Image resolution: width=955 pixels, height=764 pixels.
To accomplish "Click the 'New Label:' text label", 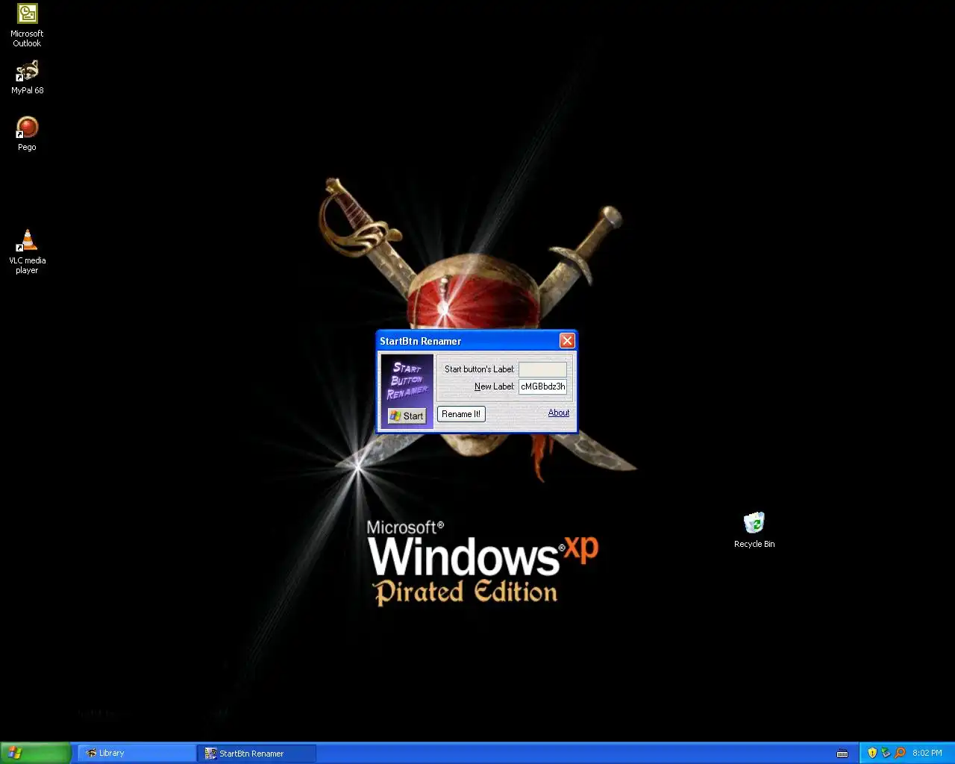I will 495,386.
